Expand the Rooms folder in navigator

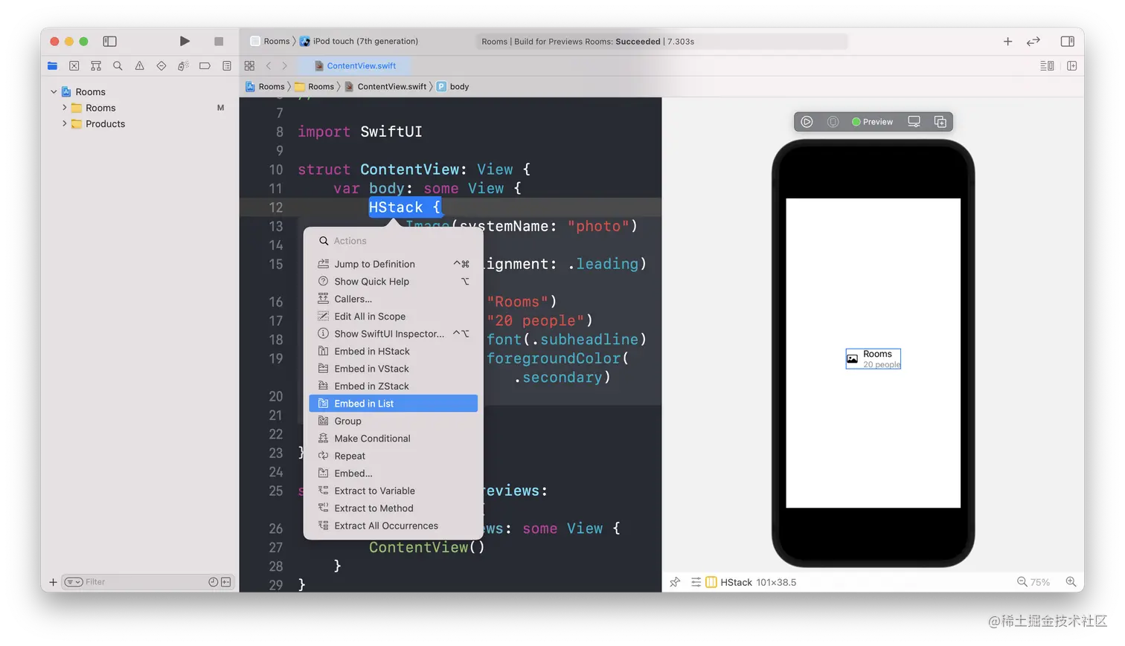[x=65, y=108]
